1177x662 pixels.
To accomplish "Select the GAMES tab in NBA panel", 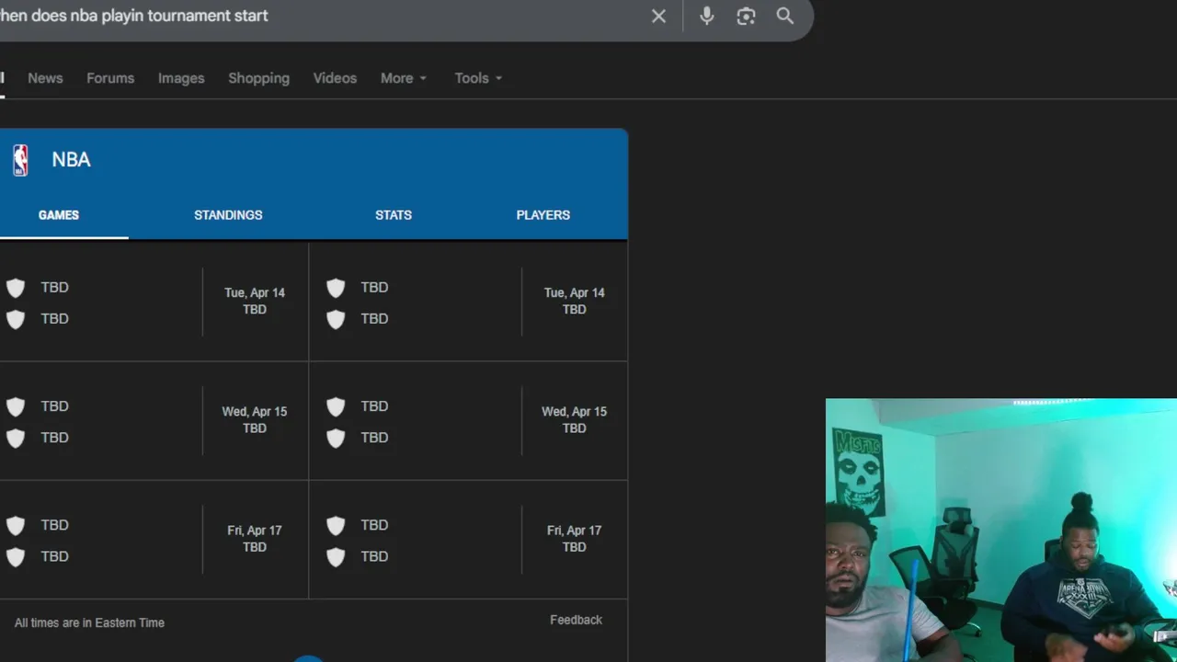I will click(x=59, y=215).
